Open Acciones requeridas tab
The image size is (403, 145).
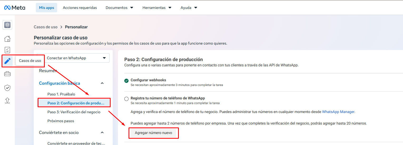(80, 8)
